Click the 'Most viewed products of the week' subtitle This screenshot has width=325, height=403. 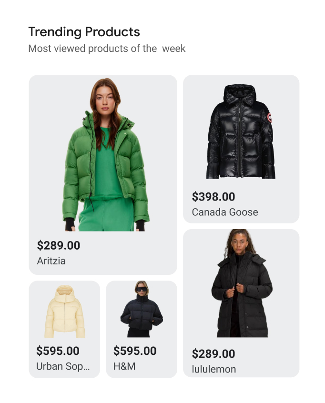[x=107, y=49]
